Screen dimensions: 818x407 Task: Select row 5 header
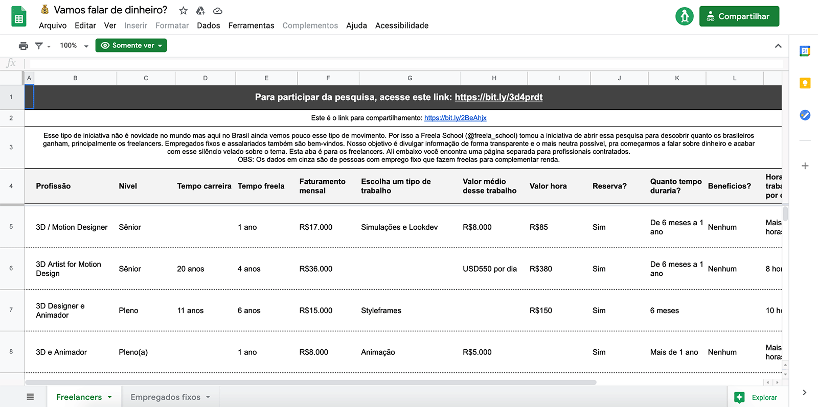pyautogui.click(x=11, y=227)
